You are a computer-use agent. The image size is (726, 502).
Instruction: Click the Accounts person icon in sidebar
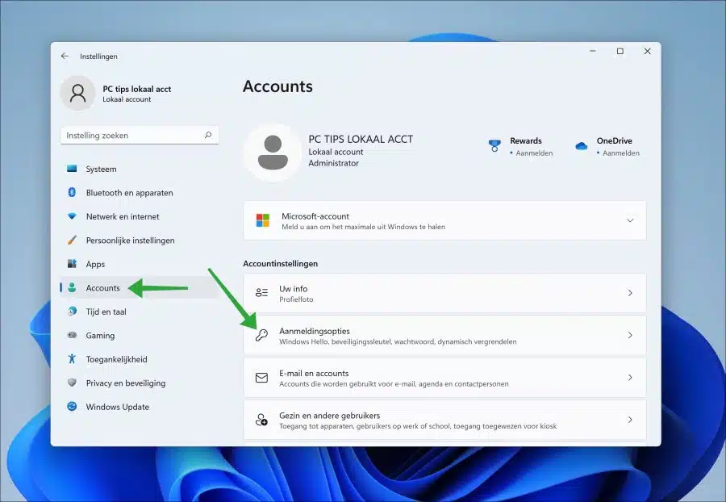click(72, 287)
